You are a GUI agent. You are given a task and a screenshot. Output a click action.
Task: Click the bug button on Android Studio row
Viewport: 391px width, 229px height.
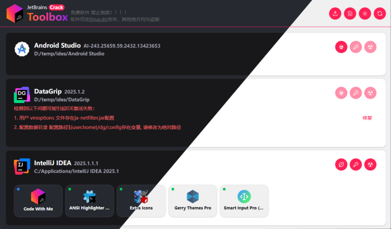tap(341, 47)
